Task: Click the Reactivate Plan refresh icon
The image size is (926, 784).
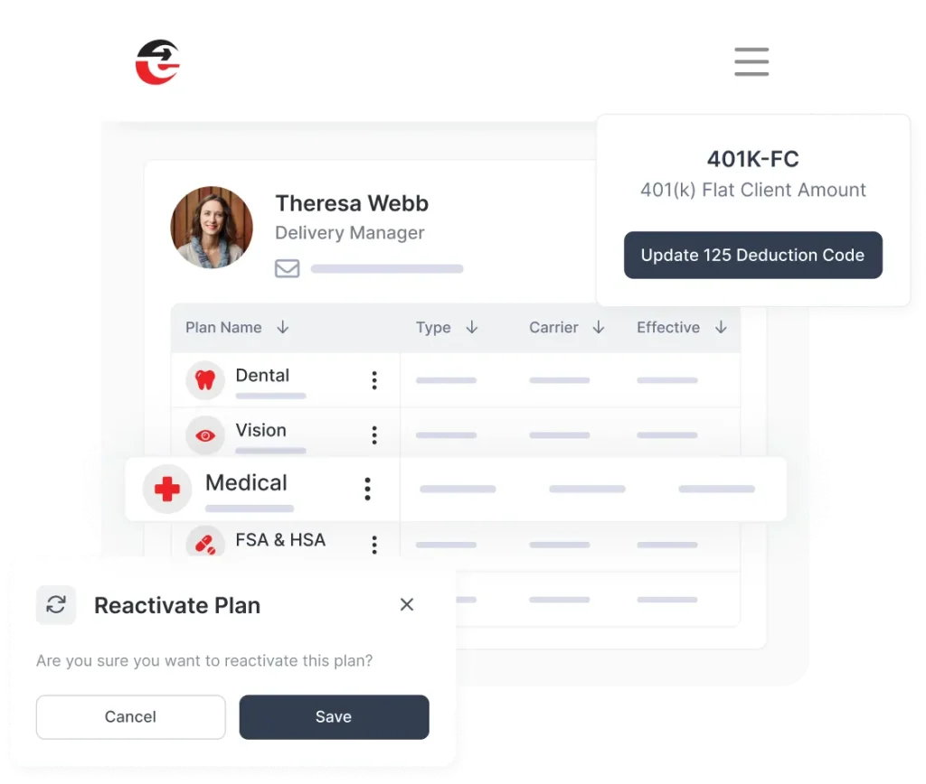Action: pyautogui.click(x=56, y=604)
